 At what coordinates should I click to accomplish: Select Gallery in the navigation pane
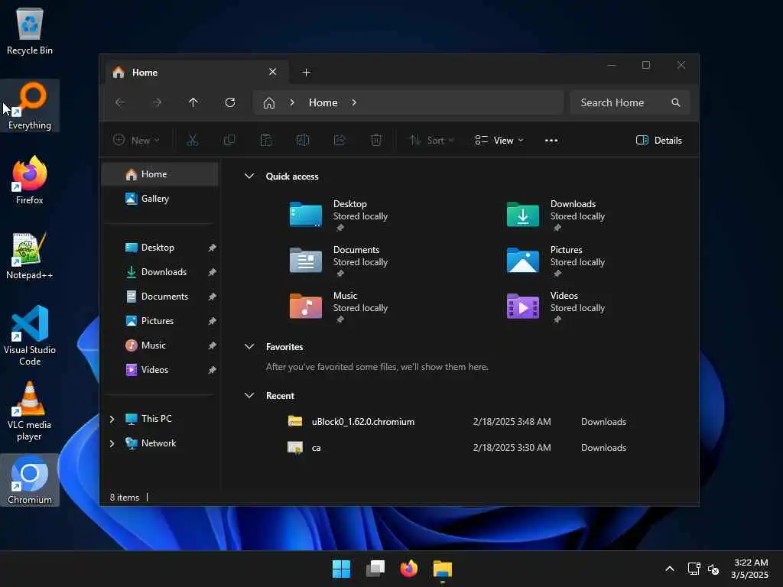[160, 199]
